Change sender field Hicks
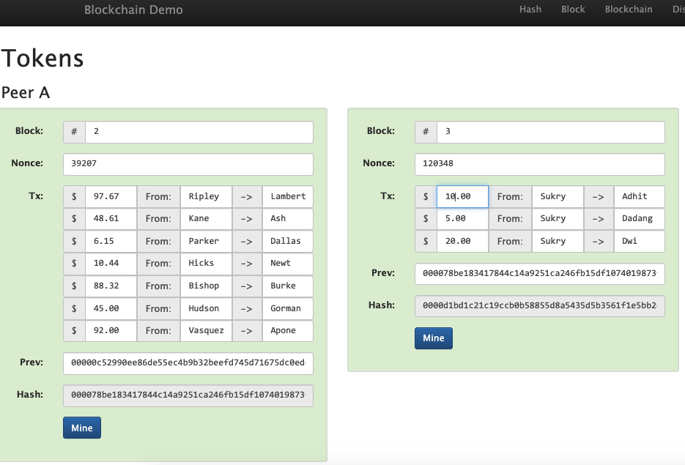Screen dimensions: 685x465 pyautogui.click(x=206, y=264)
